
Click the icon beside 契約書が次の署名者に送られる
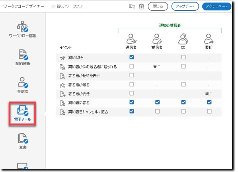pyautogui.click(x=63, y=67)
